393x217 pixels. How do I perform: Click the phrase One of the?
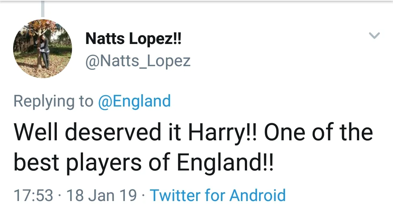pyautogui.click(x=318, y=133)
